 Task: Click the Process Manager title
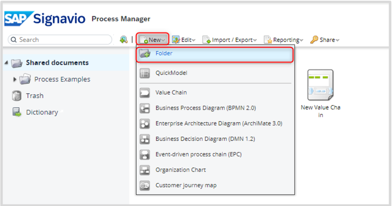tap(121, 19)
